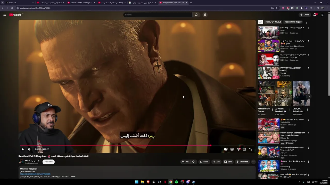Reload the page

pos(12,8)
